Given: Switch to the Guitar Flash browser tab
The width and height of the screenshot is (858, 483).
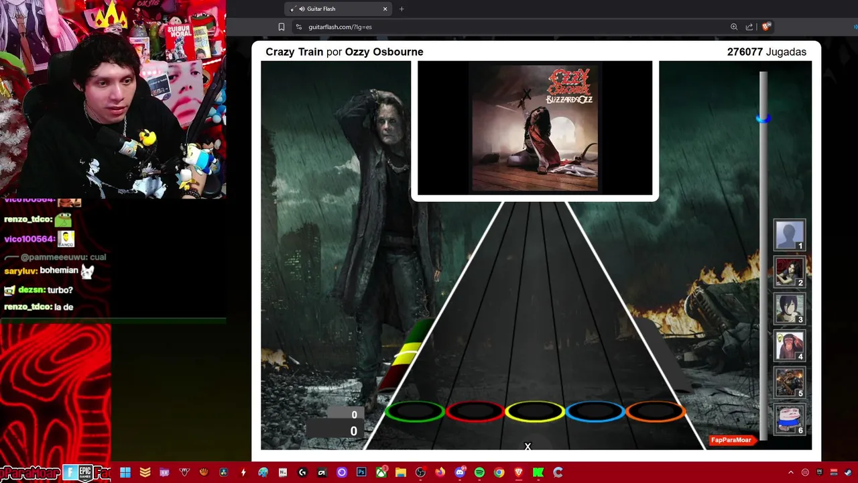Looking at the screenshot, I should pyautogui.click(x=339, y=9).
